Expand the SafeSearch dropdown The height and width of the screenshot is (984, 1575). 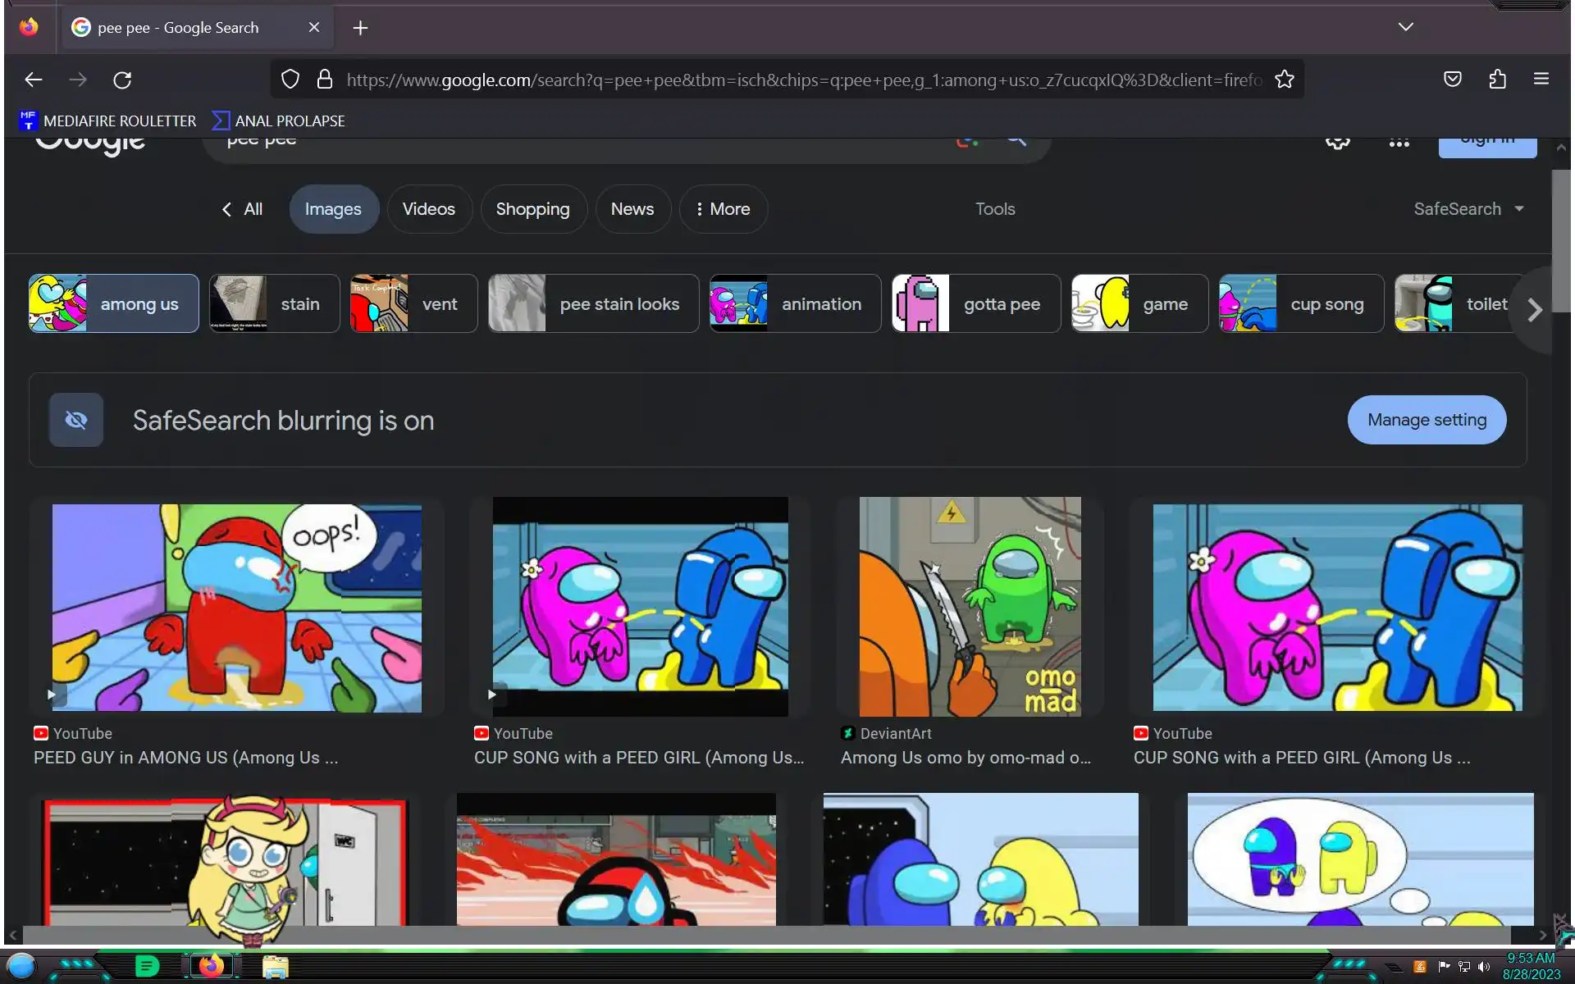[x=1468, y=209]
